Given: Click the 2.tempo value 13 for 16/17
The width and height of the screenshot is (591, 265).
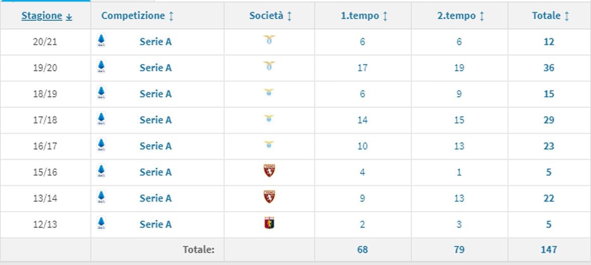Looking at the screenshot, I should [459, 146].
